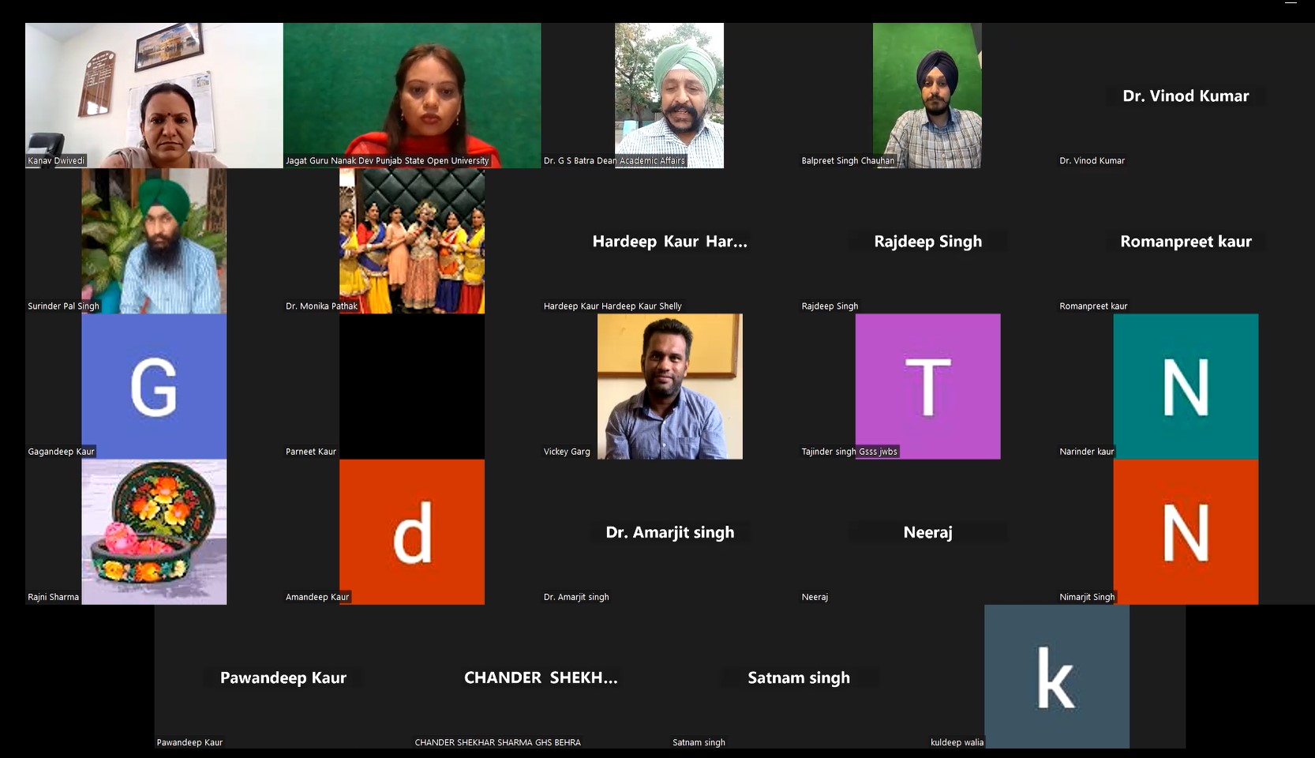Click the small 'Dr. Monika Pathak' name label

coord(321,306)
